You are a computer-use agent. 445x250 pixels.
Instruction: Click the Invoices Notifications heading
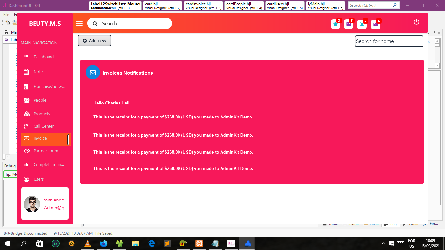128,73
